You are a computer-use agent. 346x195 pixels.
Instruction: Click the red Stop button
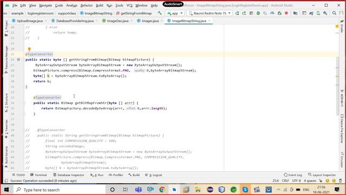coord(287,13)
